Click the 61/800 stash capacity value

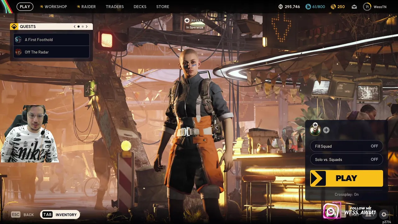(x=319, y=7)
